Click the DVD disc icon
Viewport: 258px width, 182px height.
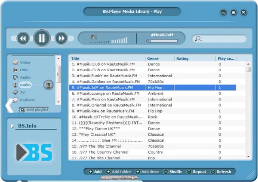(x=15, y=70)
